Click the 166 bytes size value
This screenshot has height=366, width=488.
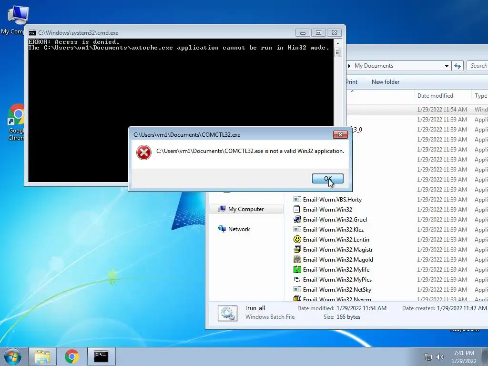(348, 317)
